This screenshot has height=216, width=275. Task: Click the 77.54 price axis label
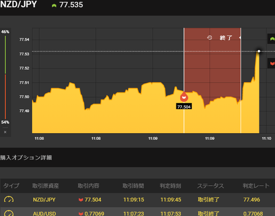pos(24,39)
